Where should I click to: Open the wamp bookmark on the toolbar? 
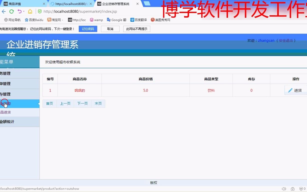(96, 20)
